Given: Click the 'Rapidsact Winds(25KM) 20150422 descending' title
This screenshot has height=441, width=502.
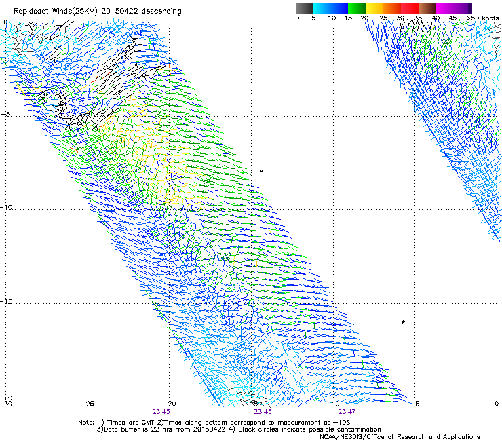Looking at the screenshot, I should tap(97, 12).
